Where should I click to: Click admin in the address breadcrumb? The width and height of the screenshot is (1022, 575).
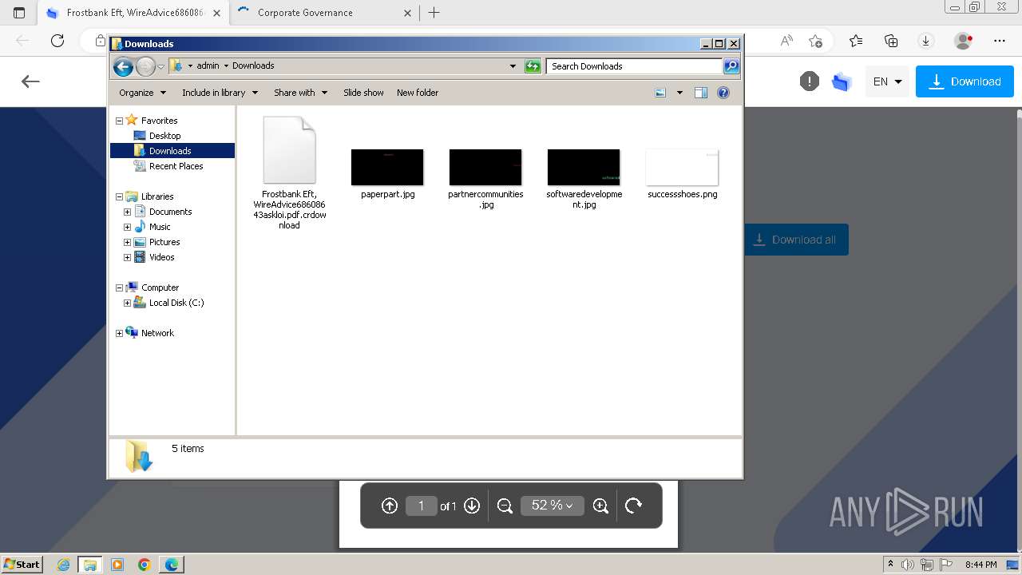[x=208, y=66]
